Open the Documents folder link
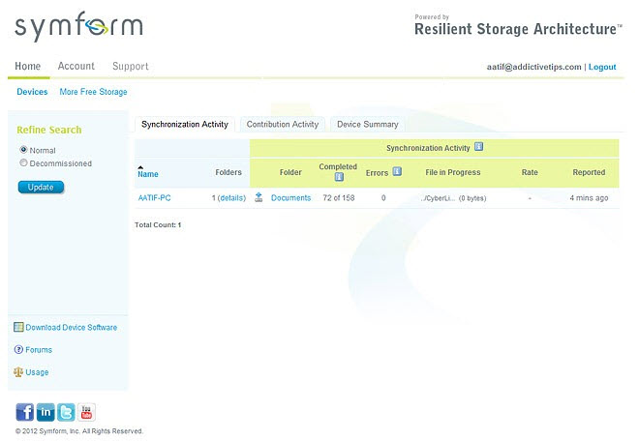 point(291,198)
